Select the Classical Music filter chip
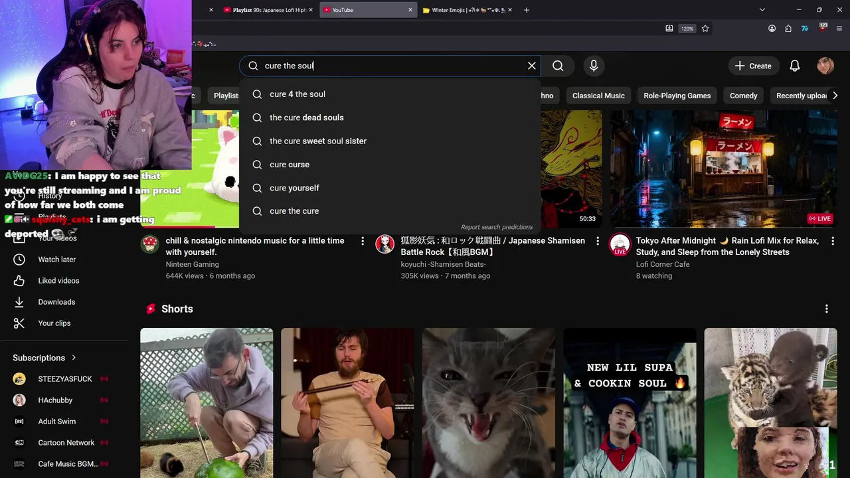Viewport: 850px width, 478px height. click(x=598, y=96)
